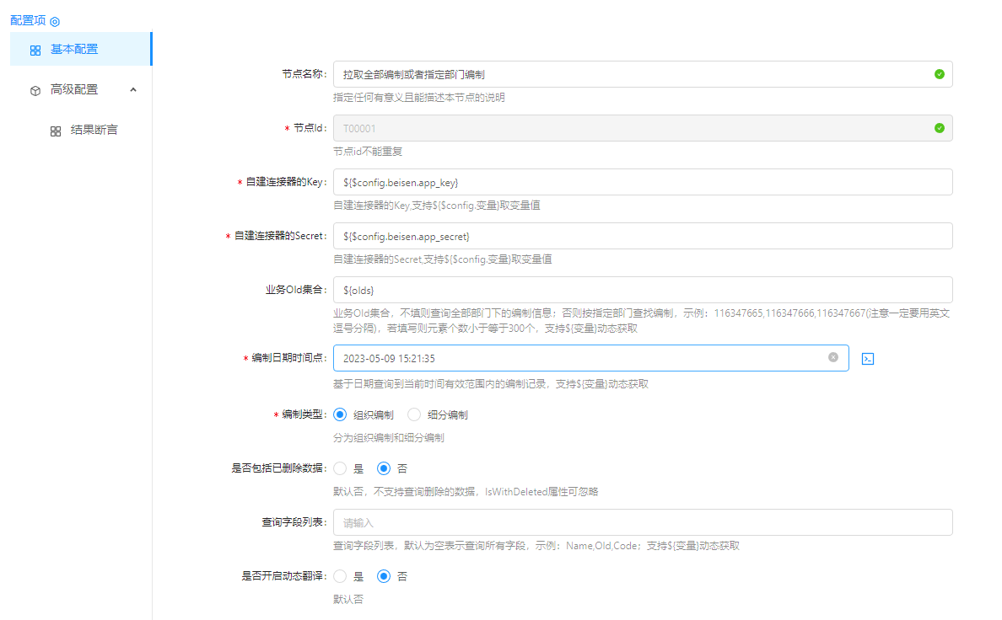Click the empty 查询字段列表 input field
Screen dimensions: 1002x620
[641, 522]
